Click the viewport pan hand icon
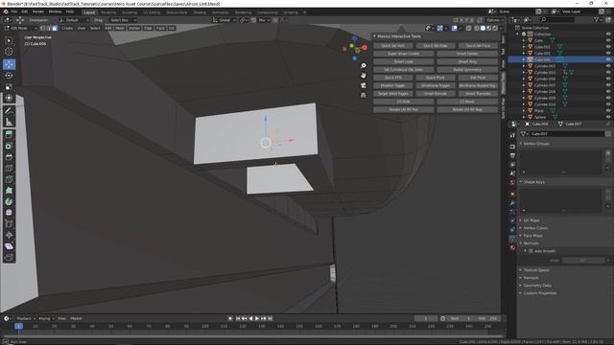 [x=364, y=75]
